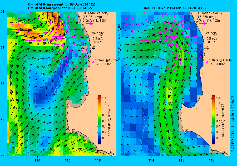Click the title 'OM_af7d 0-5m speed for 06-Jul-2014 12Z'

click(x=60, y=8)
